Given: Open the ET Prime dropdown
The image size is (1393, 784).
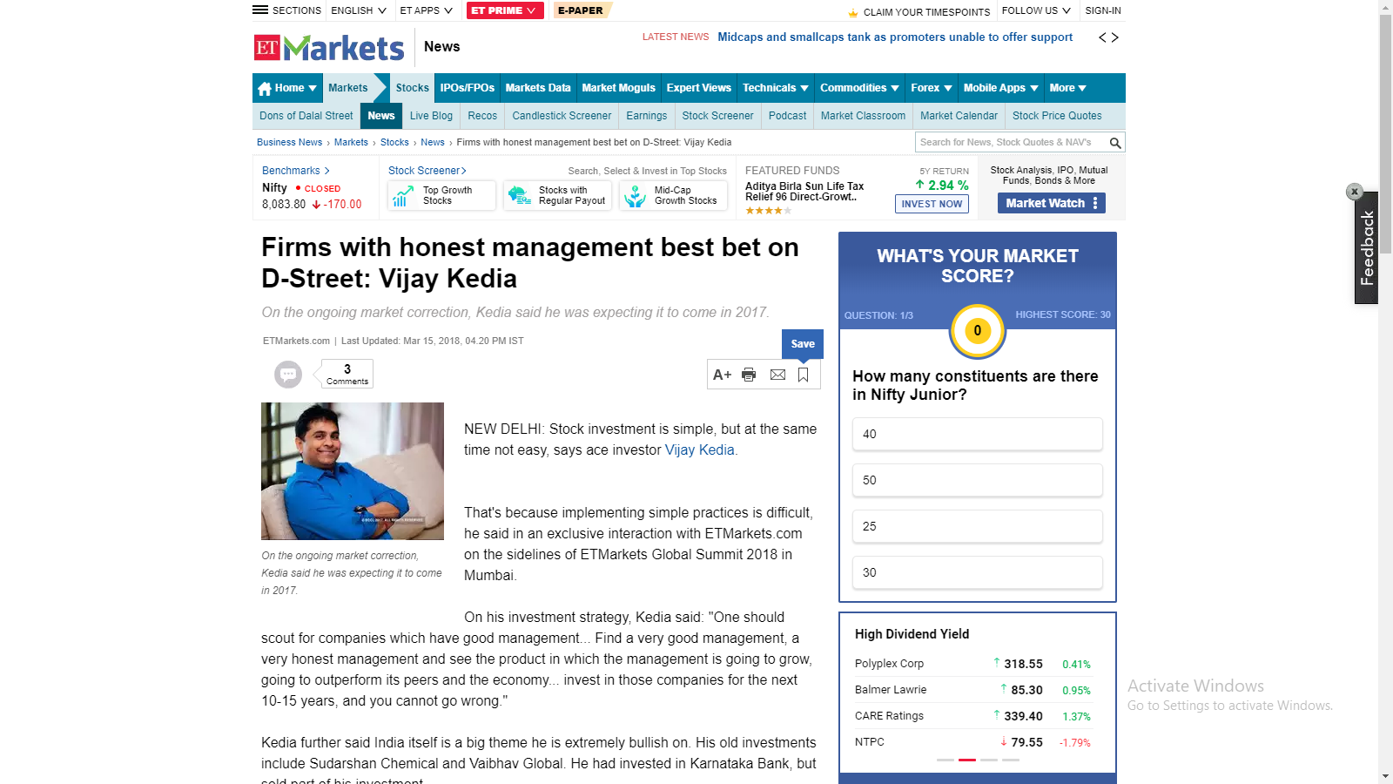Looking at the screenshot, I should pos(505,10).
